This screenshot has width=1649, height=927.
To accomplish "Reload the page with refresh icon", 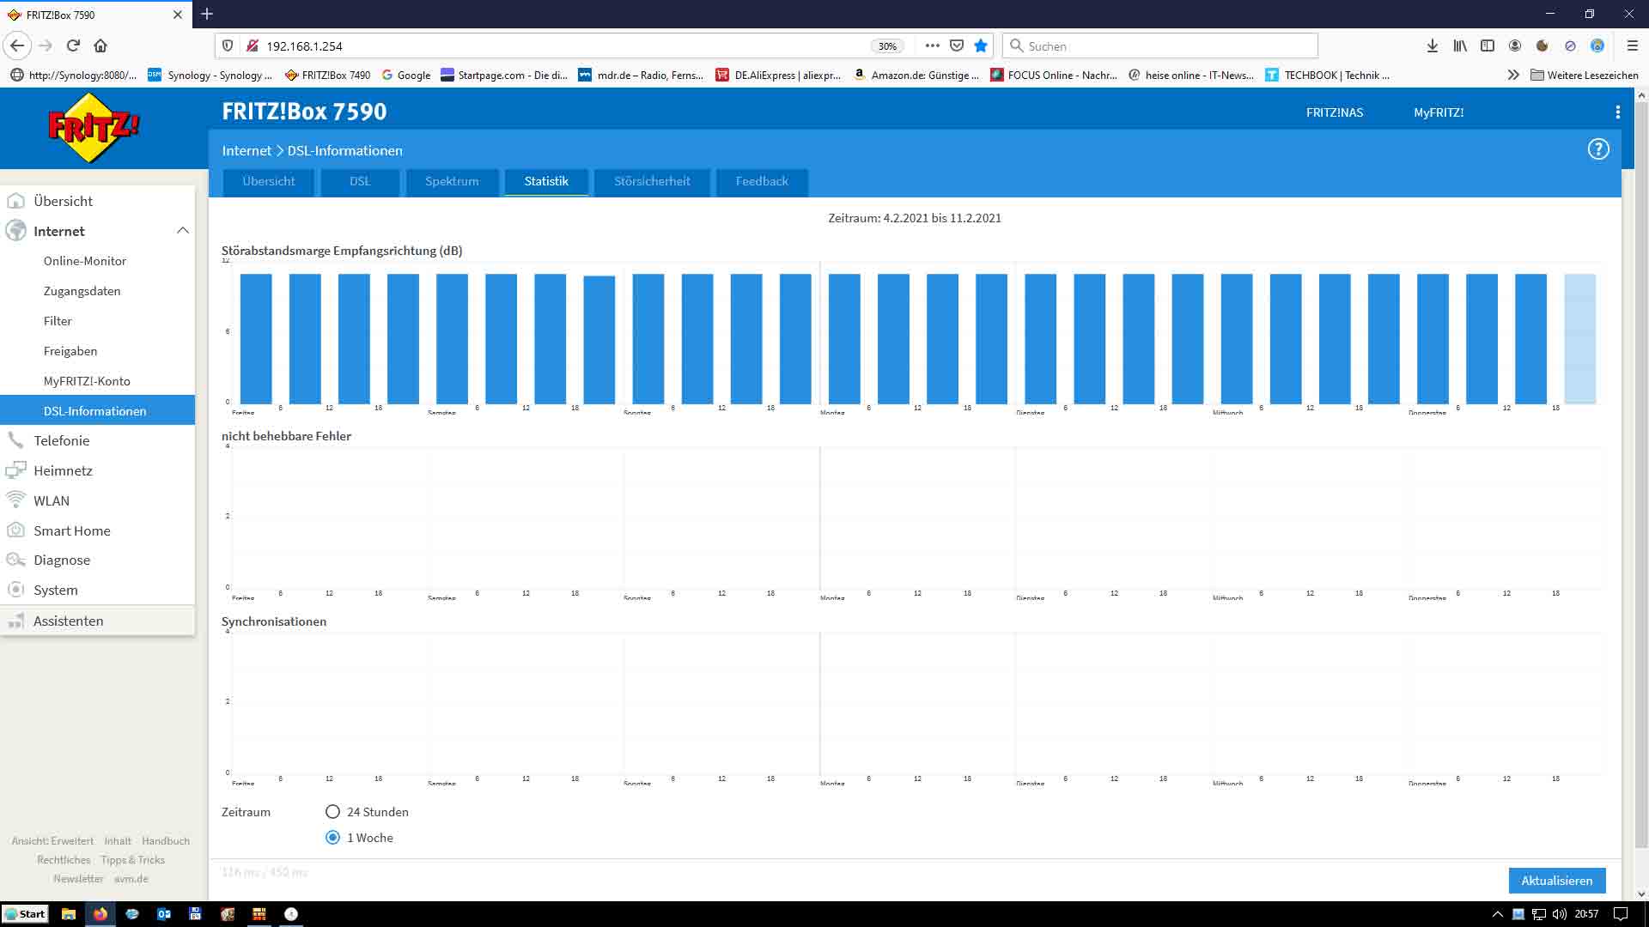I will click(x=73, y=45).
